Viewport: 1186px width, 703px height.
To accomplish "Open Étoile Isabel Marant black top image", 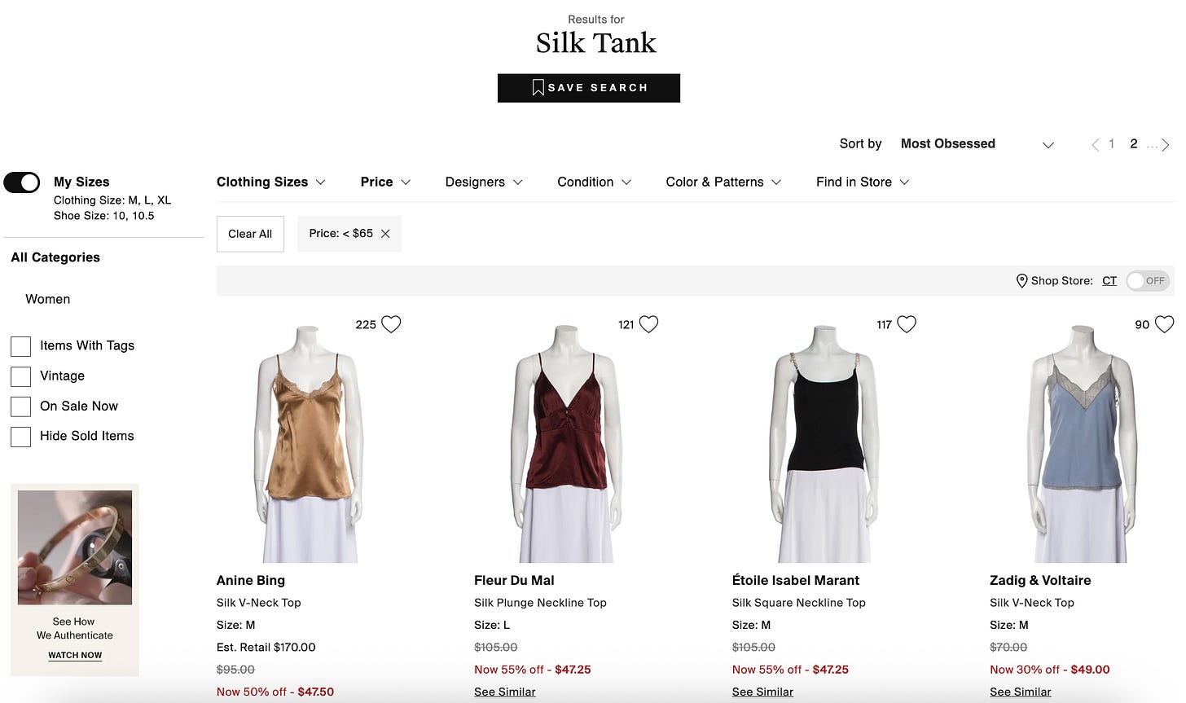I will (x=824, y=444).
